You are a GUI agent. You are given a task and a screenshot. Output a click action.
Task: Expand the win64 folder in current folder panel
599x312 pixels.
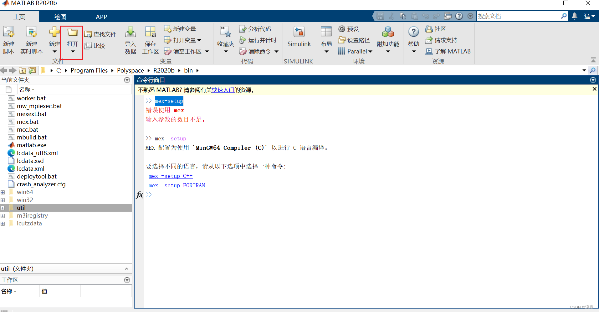[3, 192]
